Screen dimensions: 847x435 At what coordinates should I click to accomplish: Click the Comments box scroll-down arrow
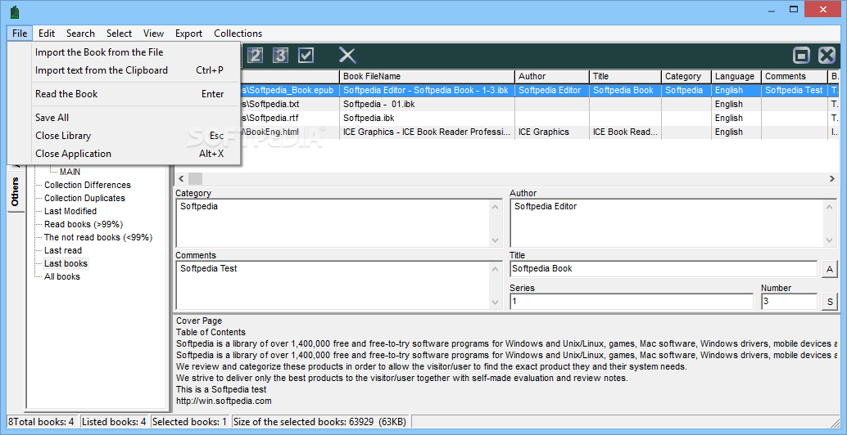click(495, 303)
